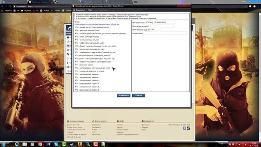Uncheck 'a' reserved slot access
Image resolution: width=261 pixels, height=147 pixels.
76,30
